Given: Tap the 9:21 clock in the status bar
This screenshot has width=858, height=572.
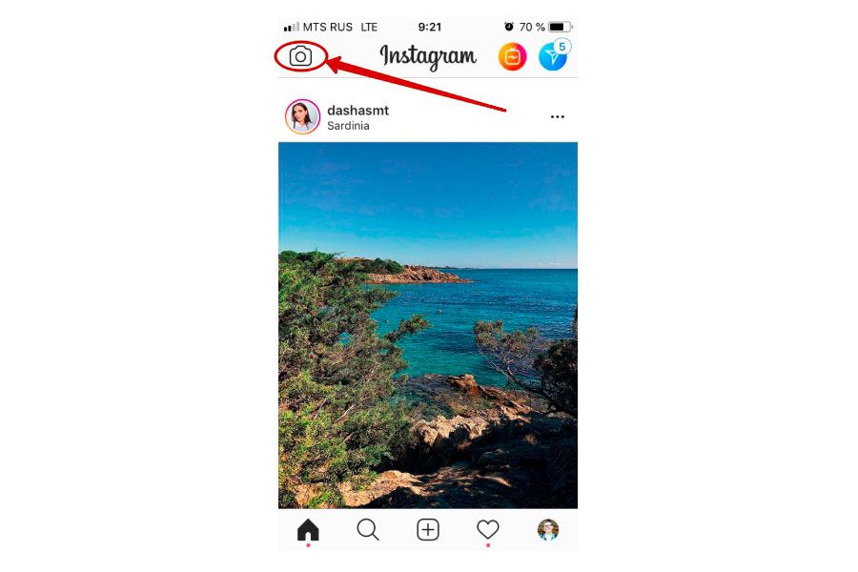Looking at the screenshot, I should (430, 27).
